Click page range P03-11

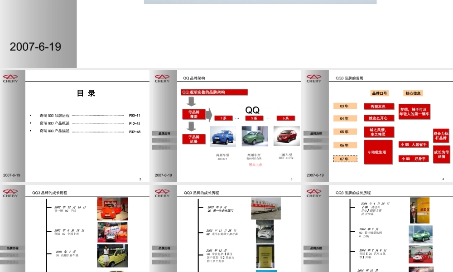135,115
